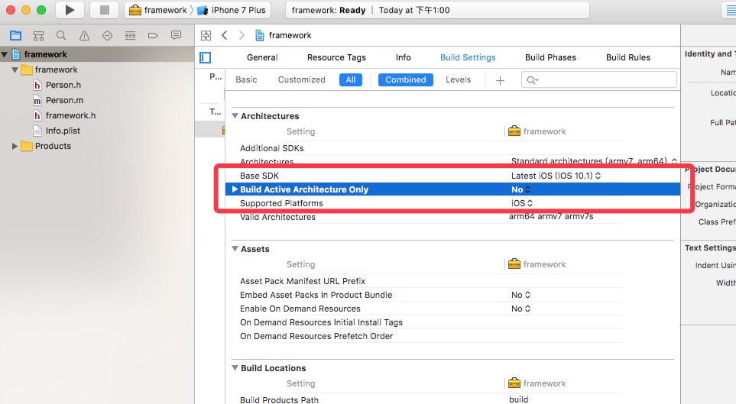Click framework in the jump bar
Viewport: 736px width, 404px height.
(x=284, y=35)
